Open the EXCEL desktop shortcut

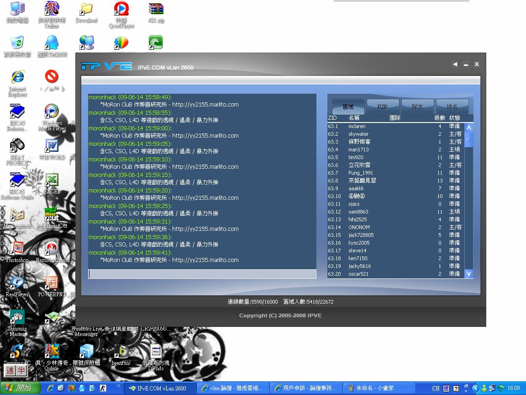[x=52, y=181]
